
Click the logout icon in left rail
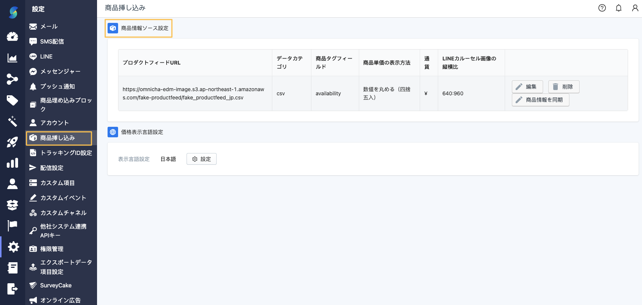tap(12, 289)
